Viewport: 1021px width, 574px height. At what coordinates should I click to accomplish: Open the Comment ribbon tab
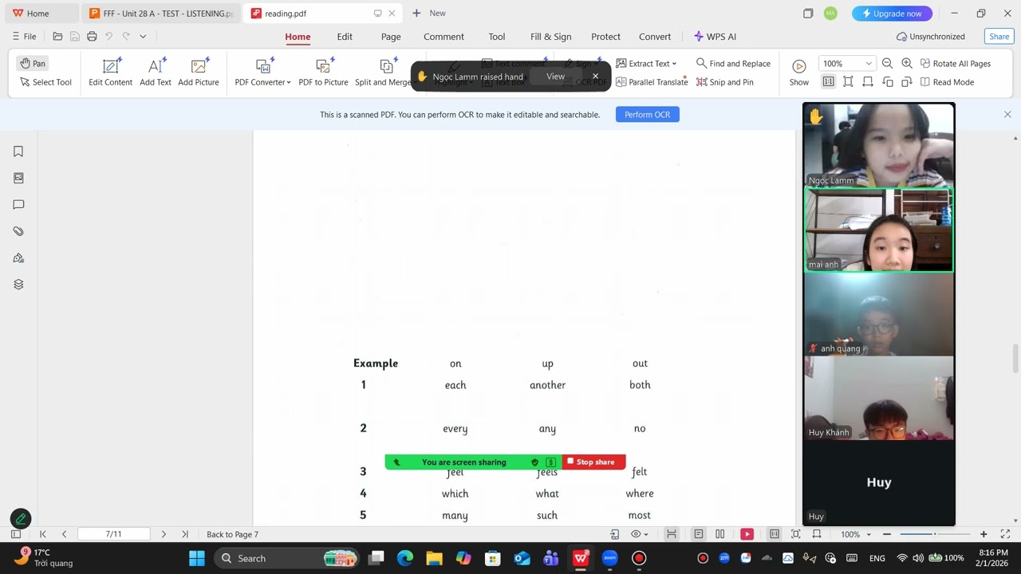443,37
